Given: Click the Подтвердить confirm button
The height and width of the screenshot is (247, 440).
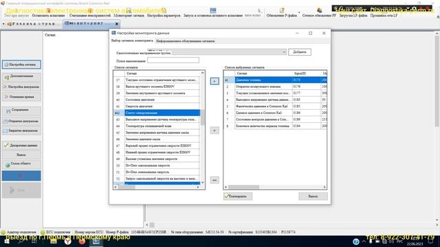Looking at the screenshot, I should 238,196.
